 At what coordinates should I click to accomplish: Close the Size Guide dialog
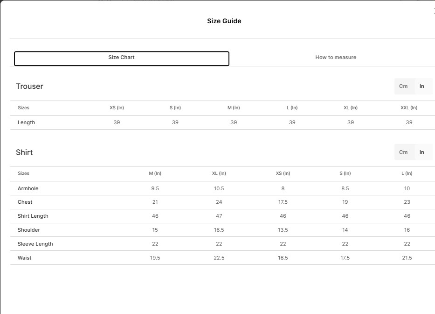click(433, 12)
